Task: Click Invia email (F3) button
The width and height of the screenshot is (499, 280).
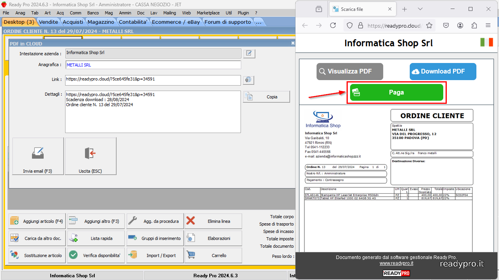Action: click(x=38, y=156)
